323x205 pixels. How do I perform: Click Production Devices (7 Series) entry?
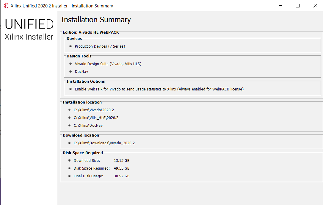100,46
